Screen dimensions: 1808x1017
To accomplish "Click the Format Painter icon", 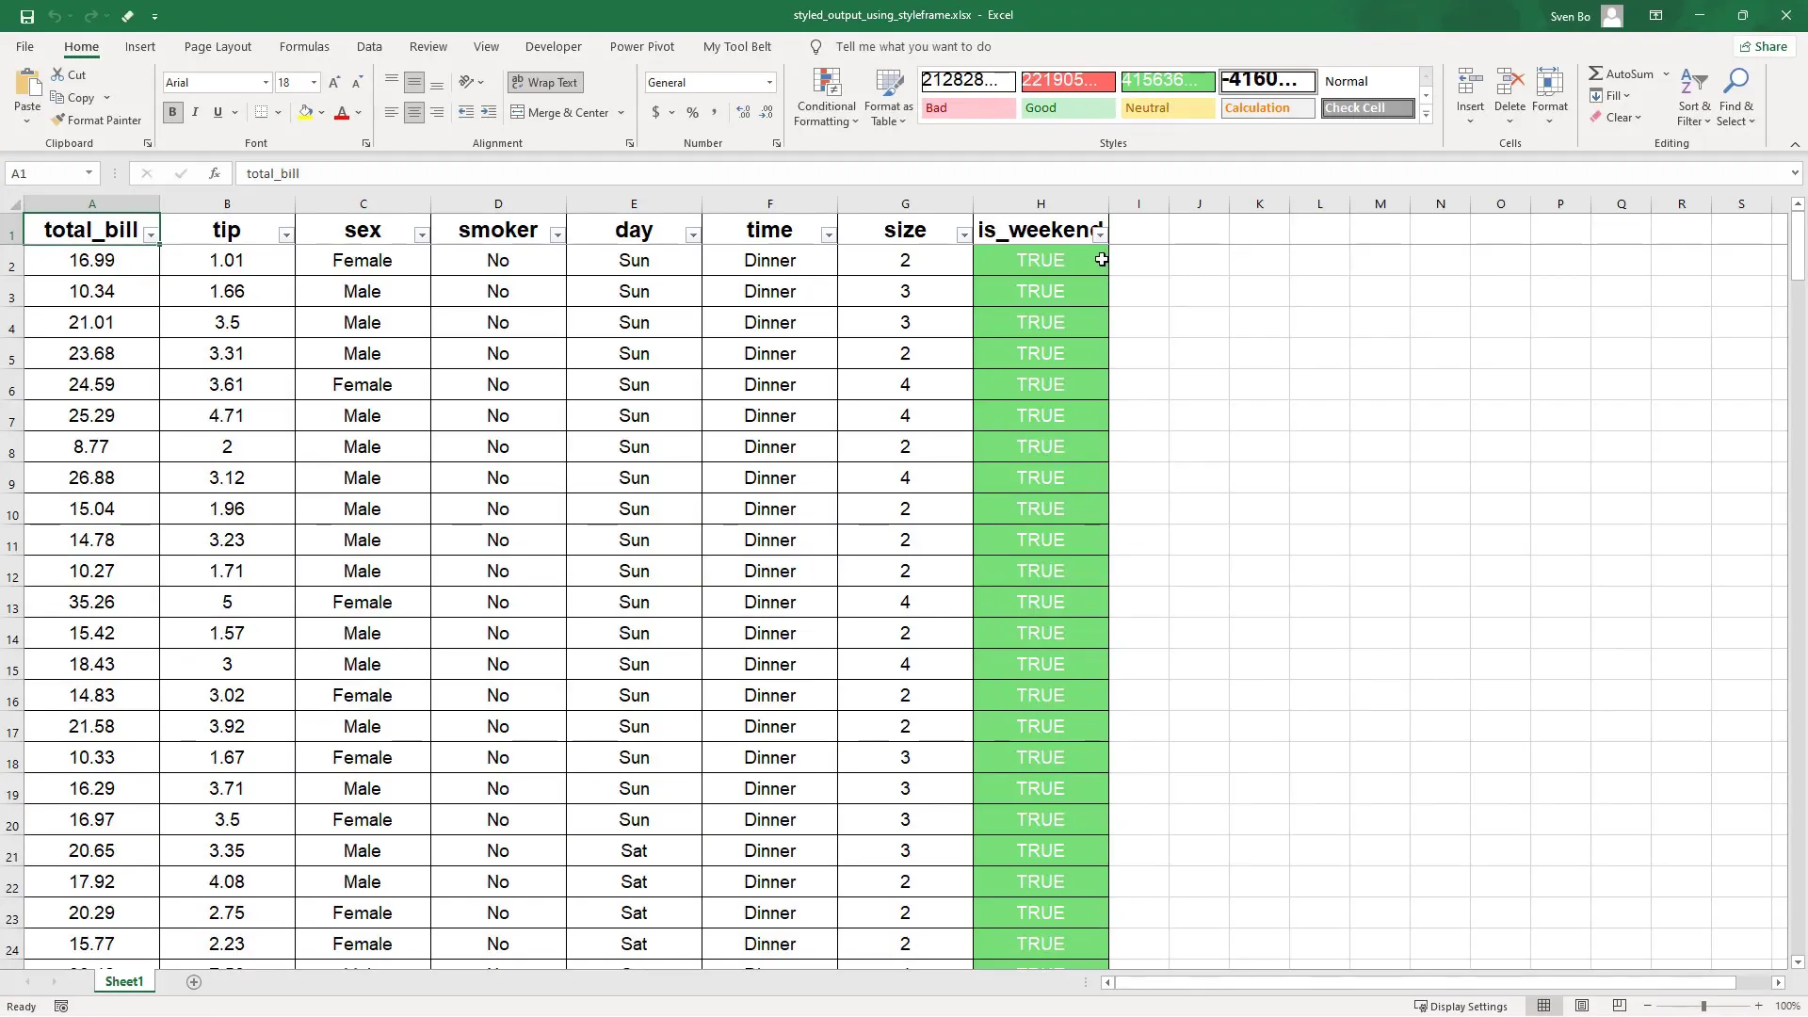I will pyautogui.click(x=58, y=121).
